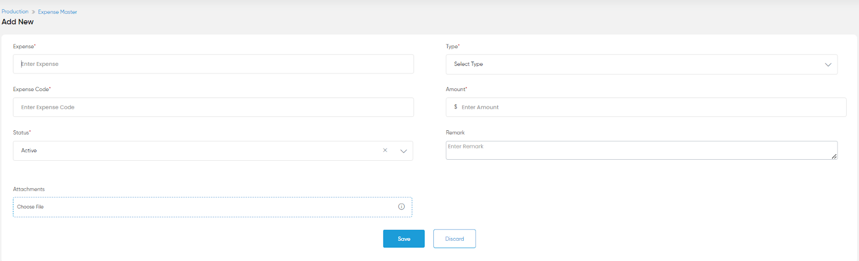Viewport: 859px width, 261px height.
Task: Clear the Active status with the X icon
Action: coord(385,151)
